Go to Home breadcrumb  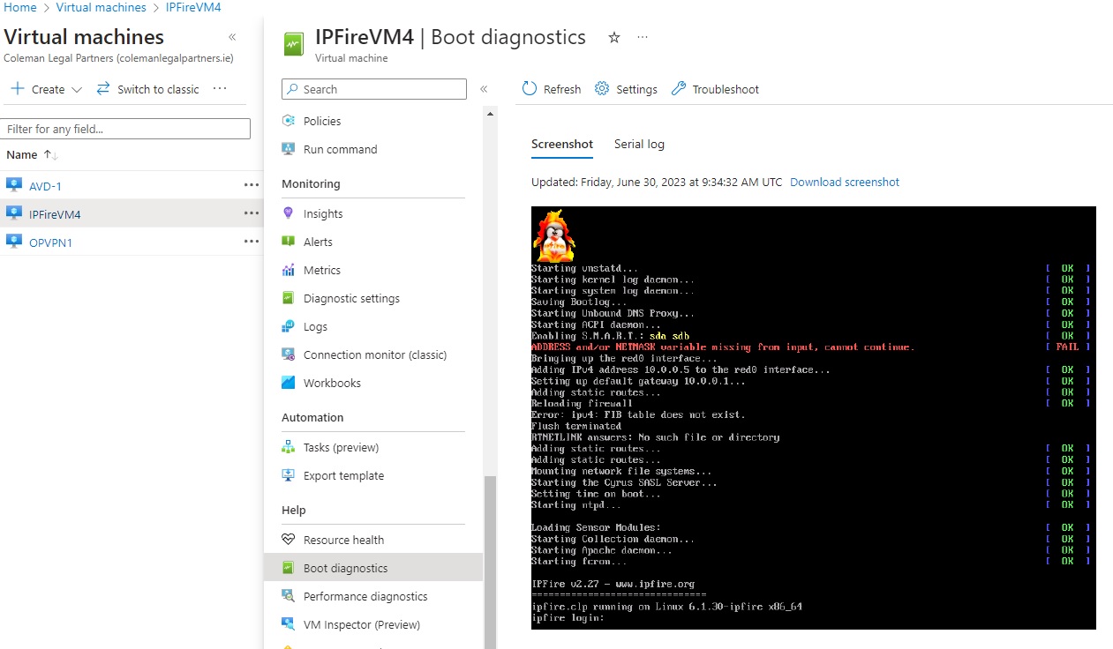(x=20, y=7)
